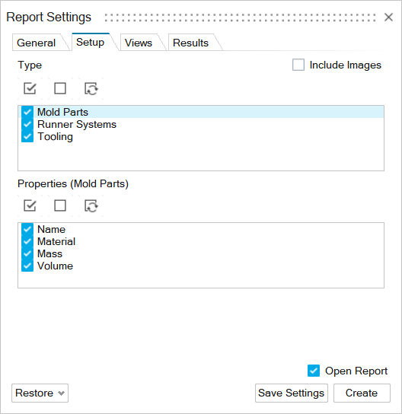Click check-all icon under Properties (Mold Parts)
The image size is (402, 414).
coord(30,205)
